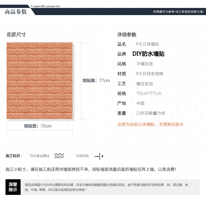
Task: Select the 墙贴宽: 70cm width label
Action: coord(38,126)
